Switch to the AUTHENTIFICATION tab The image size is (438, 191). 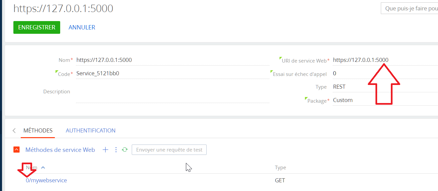91,130
